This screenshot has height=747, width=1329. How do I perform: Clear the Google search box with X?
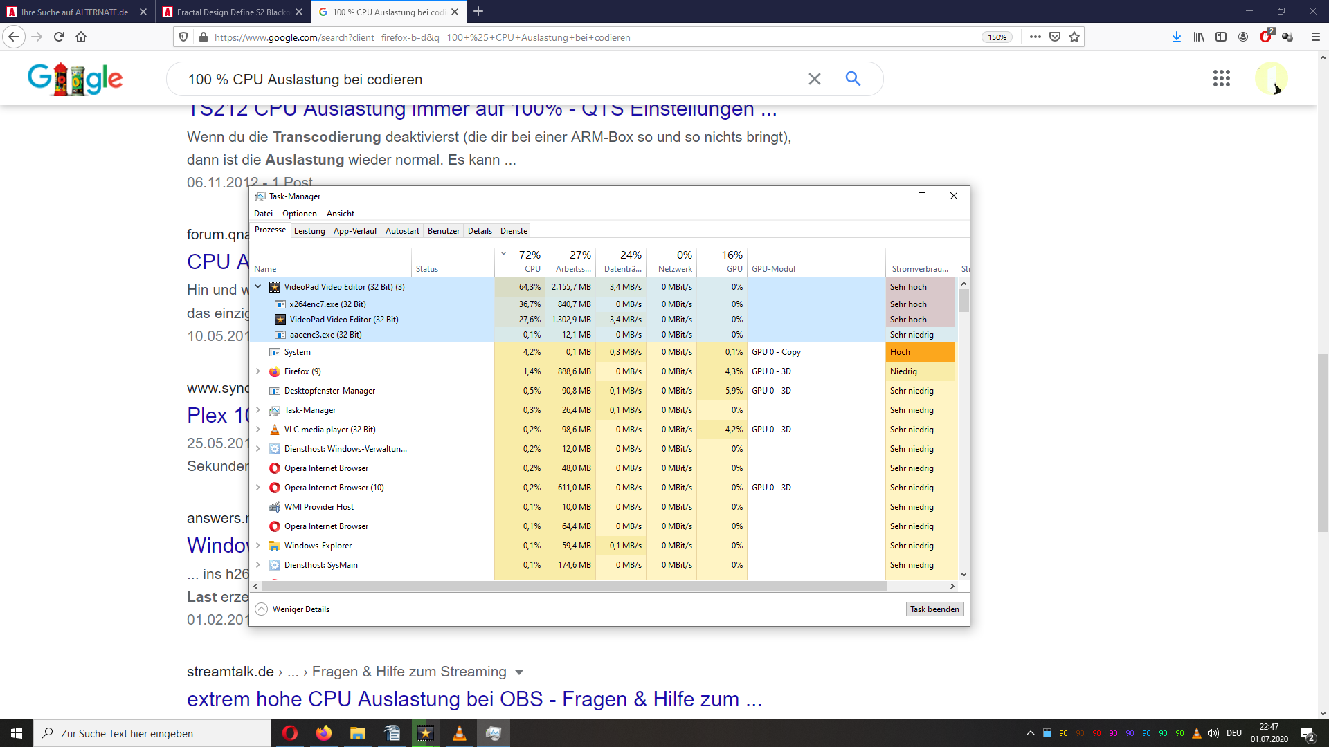point(815,79)
